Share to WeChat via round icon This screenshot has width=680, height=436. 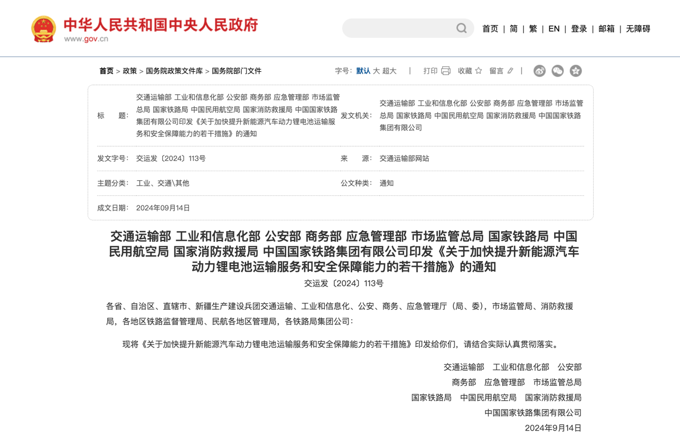click(x=557, y=71)
